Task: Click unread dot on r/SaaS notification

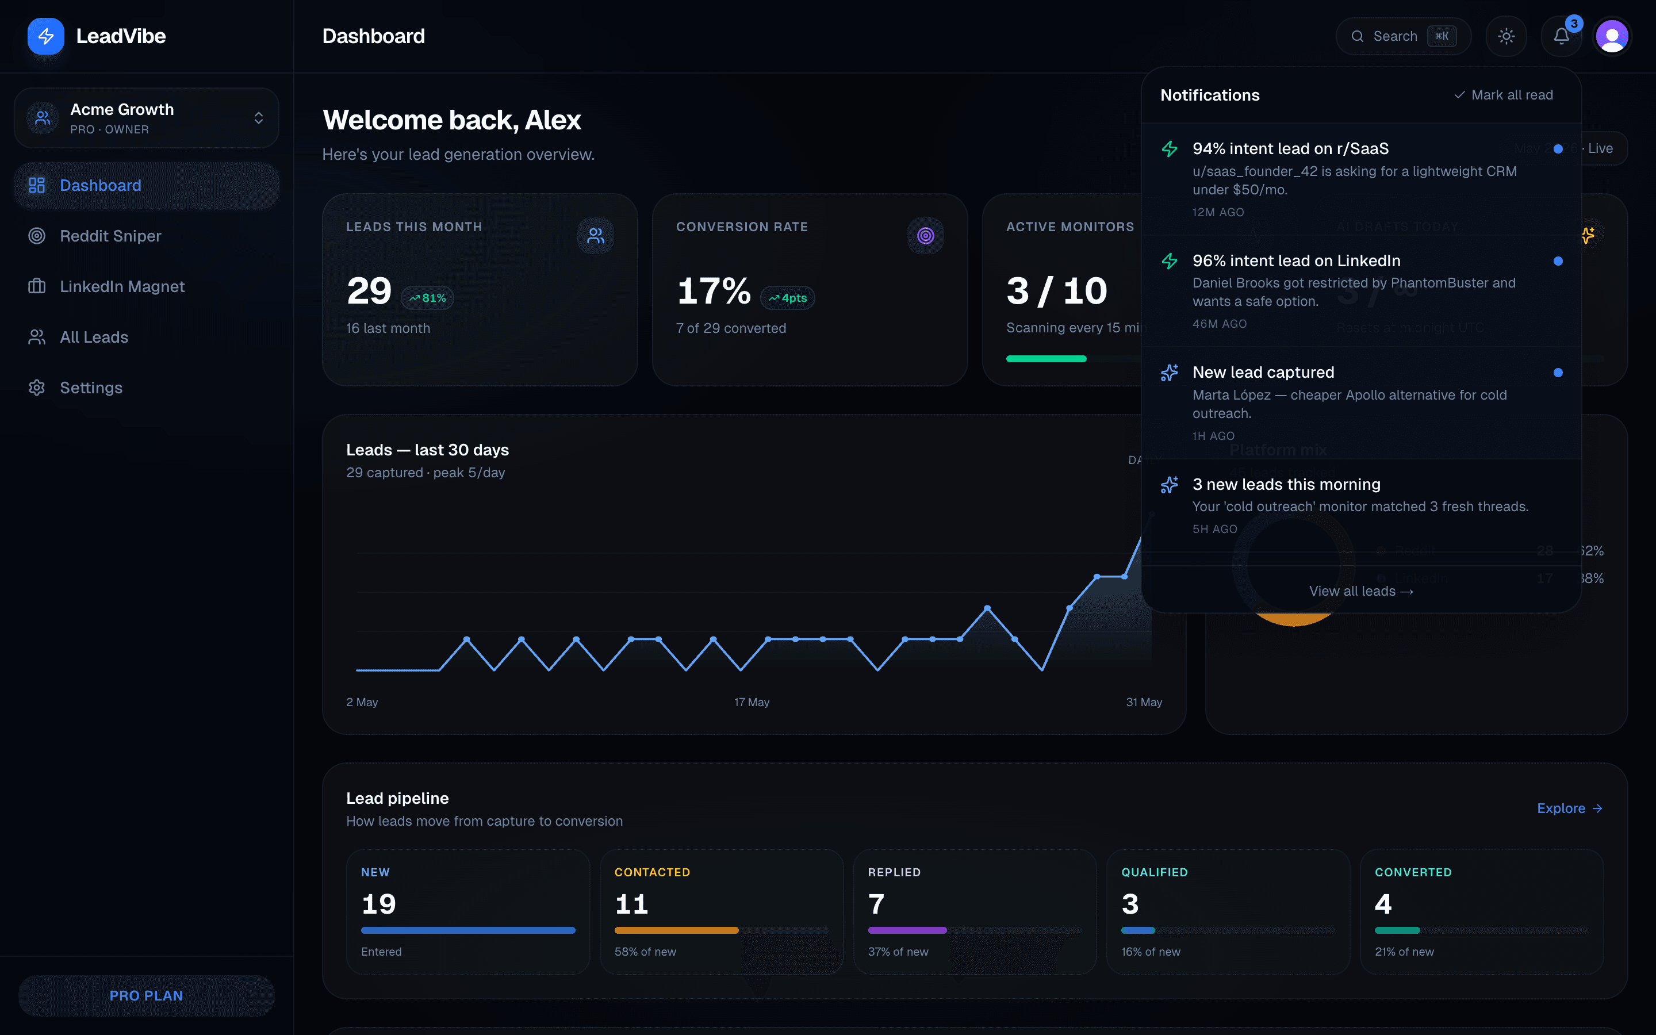Action: (x=1558, y=149)
